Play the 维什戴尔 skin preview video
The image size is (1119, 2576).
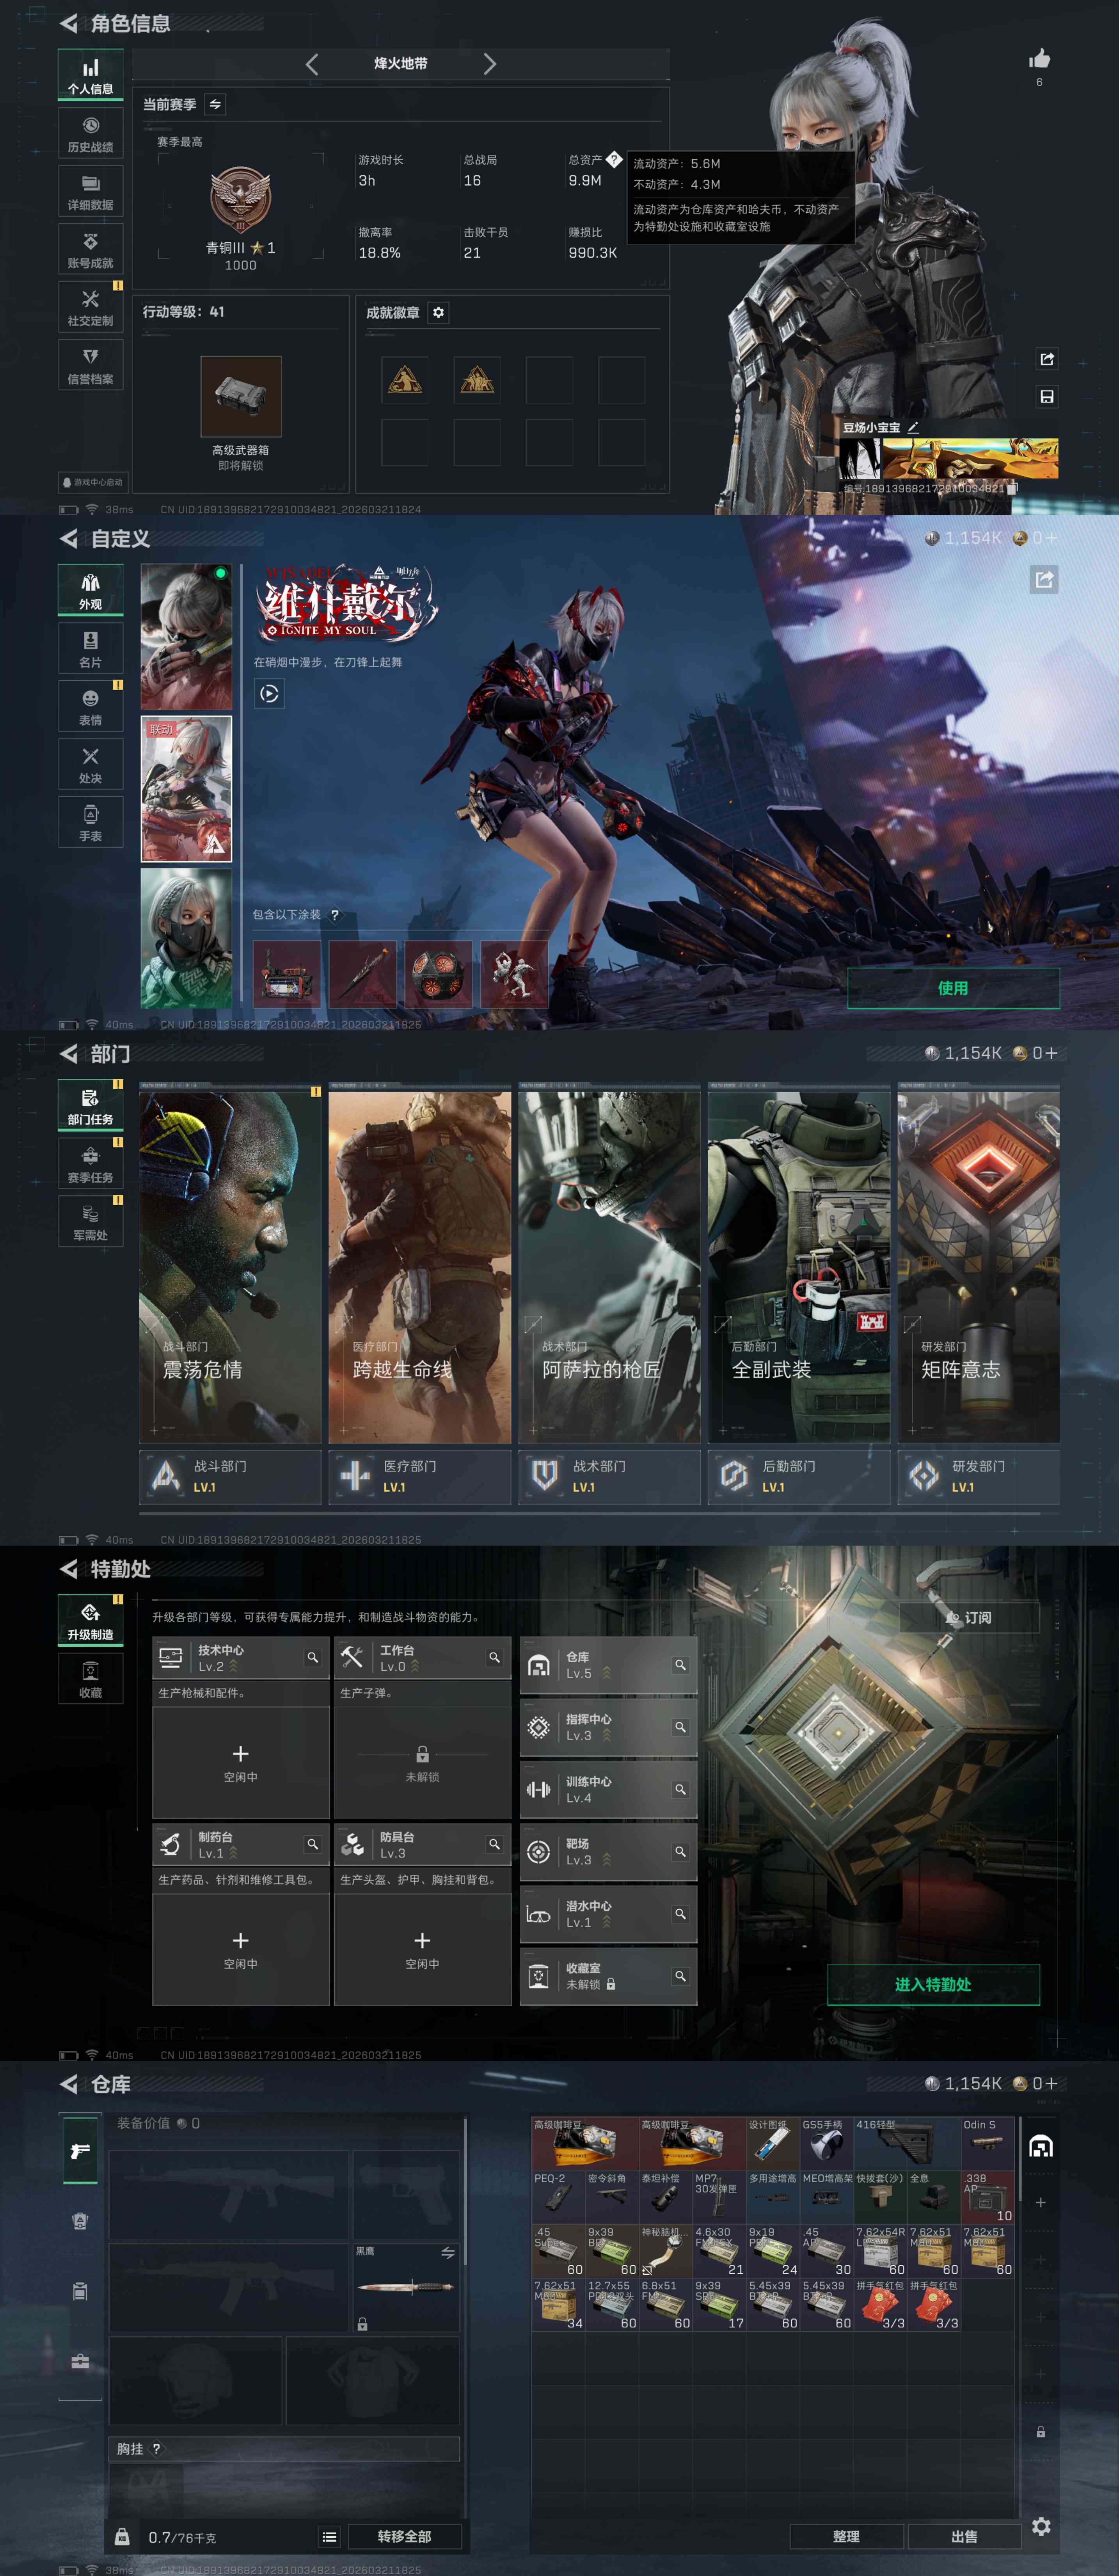click(269, 693)
